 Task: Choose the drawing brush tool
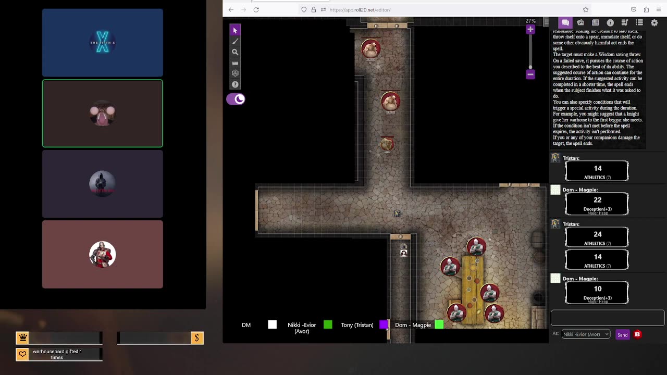[x=235, y=41]
